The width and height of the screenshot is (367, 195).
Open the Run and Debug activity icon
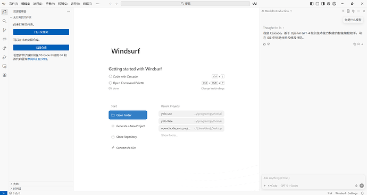tap(4, 57)
